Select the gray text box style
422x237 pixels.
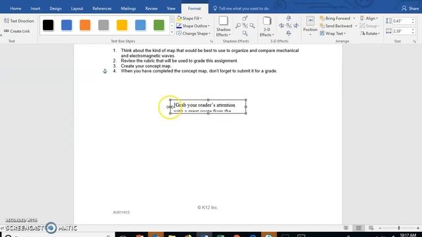pos(104,25)
